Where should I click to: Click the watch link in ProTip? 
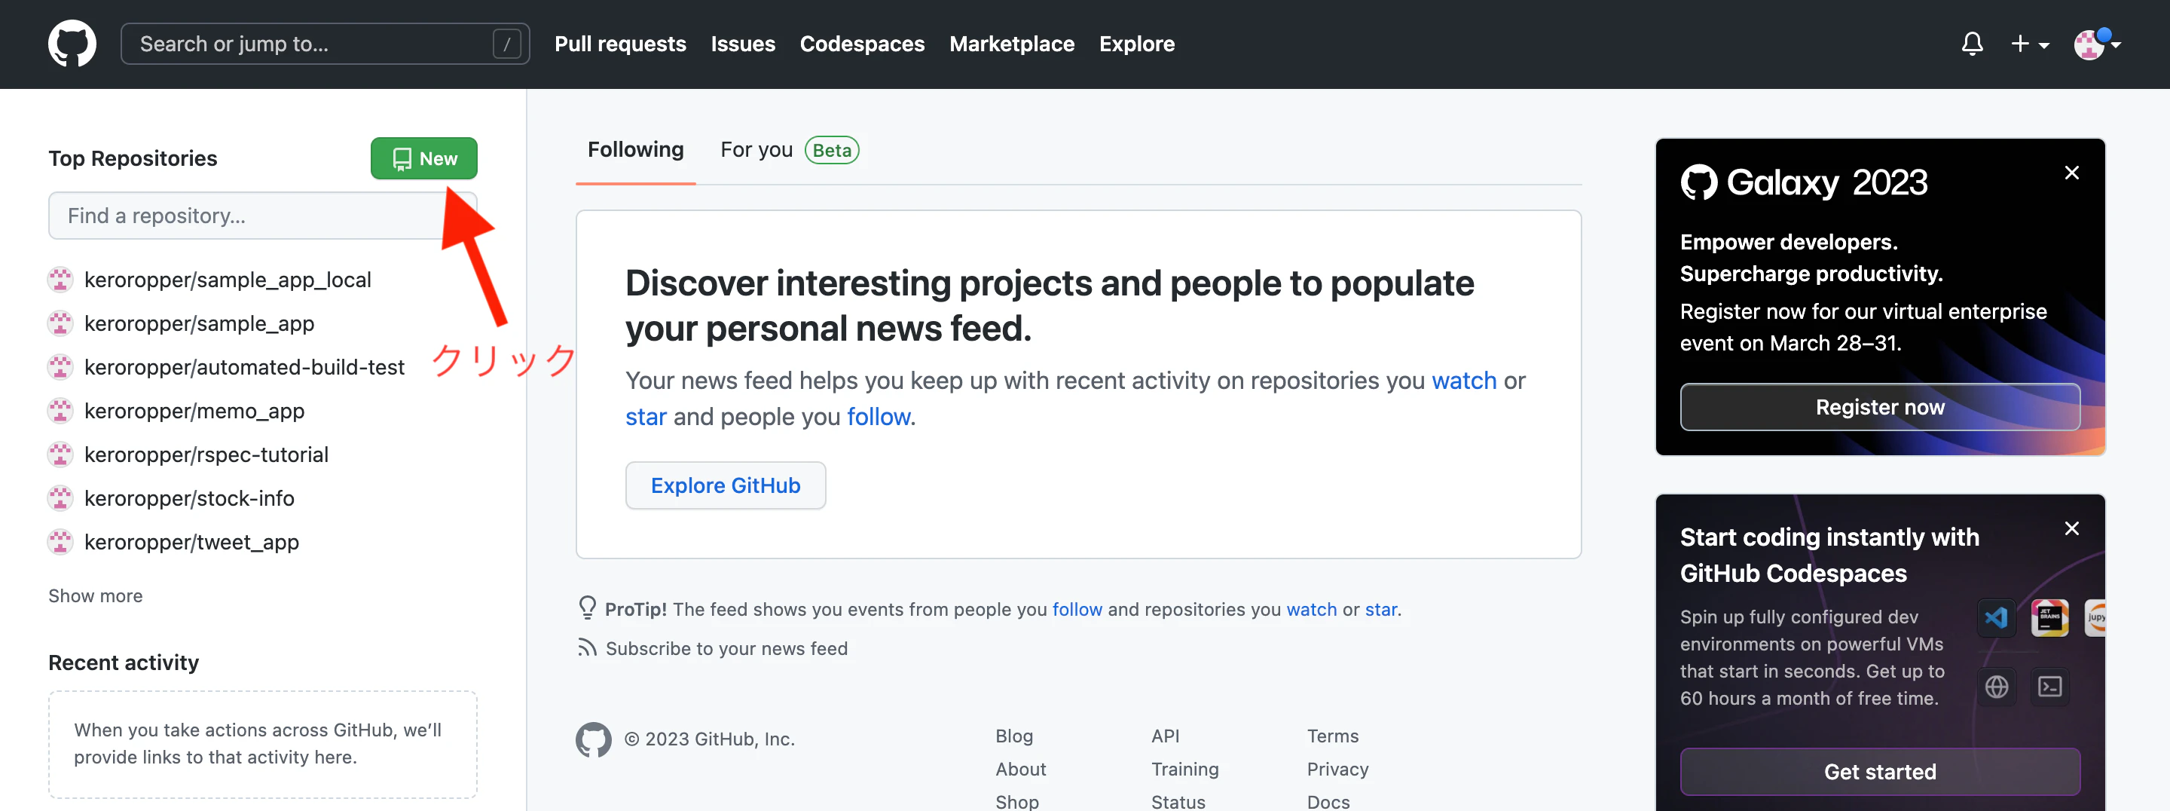tap(1312, 610)
